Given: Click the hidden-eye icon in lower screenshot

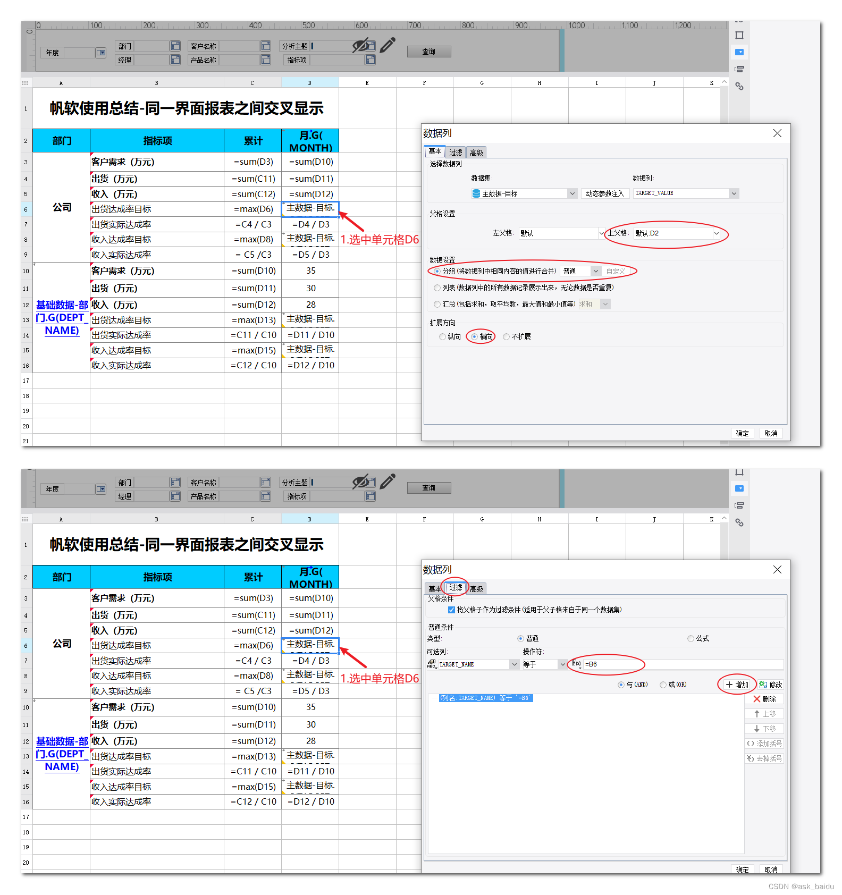Looking at the screenshot, I should pos(361,483).
